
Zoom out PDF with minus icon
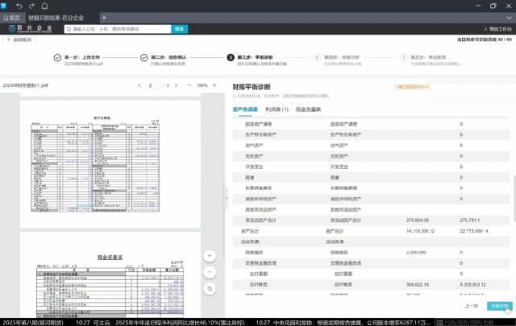(x=189, y=85)
